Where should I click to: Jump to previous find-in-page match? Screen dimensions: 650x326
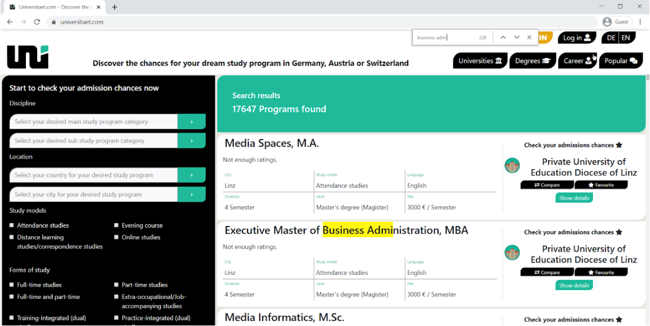click(503, 37)
